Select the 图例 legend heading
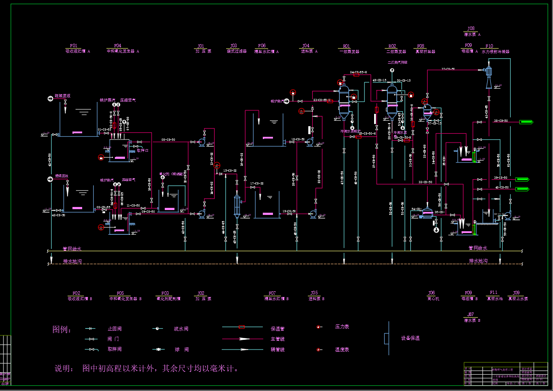The width and height of the screenshot is (553, 391). [x=62, y=329]
